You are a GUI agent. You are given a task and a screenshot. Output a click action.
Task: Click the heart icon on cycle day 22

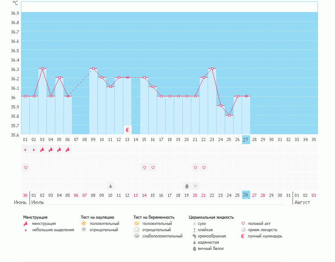point(204,167)
